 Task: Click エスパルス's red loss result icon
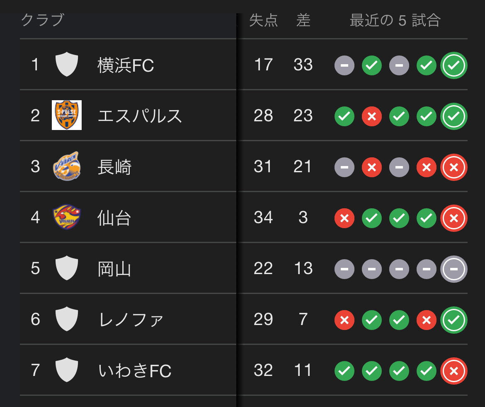pos(372,116)
